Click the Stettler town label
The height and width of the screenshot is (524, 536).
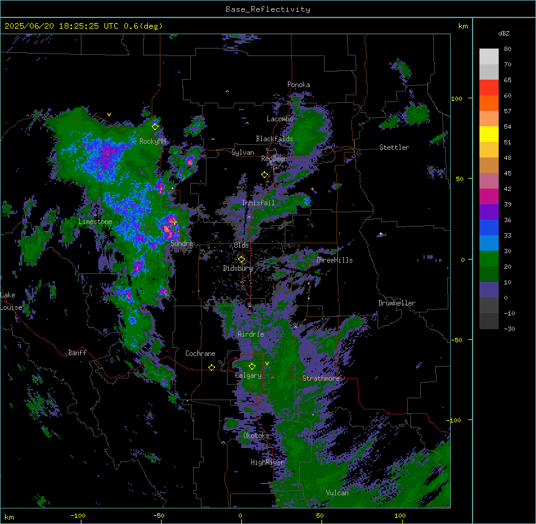tap(394, 147)
